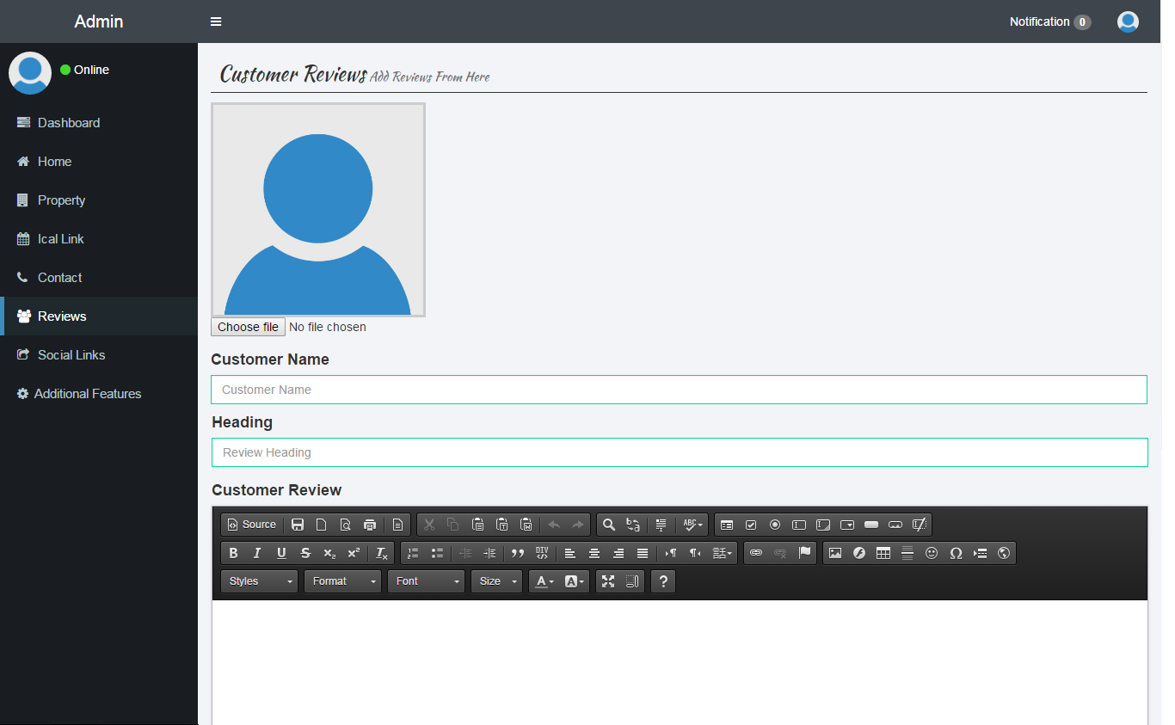Click the Find magnifier in the editor
Screen dimensions: 1175x725
coord(609,525)
